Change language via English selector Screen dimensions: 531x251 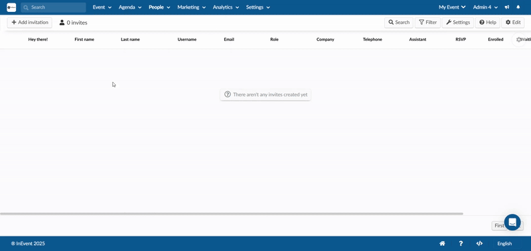(x=504, y=244)
